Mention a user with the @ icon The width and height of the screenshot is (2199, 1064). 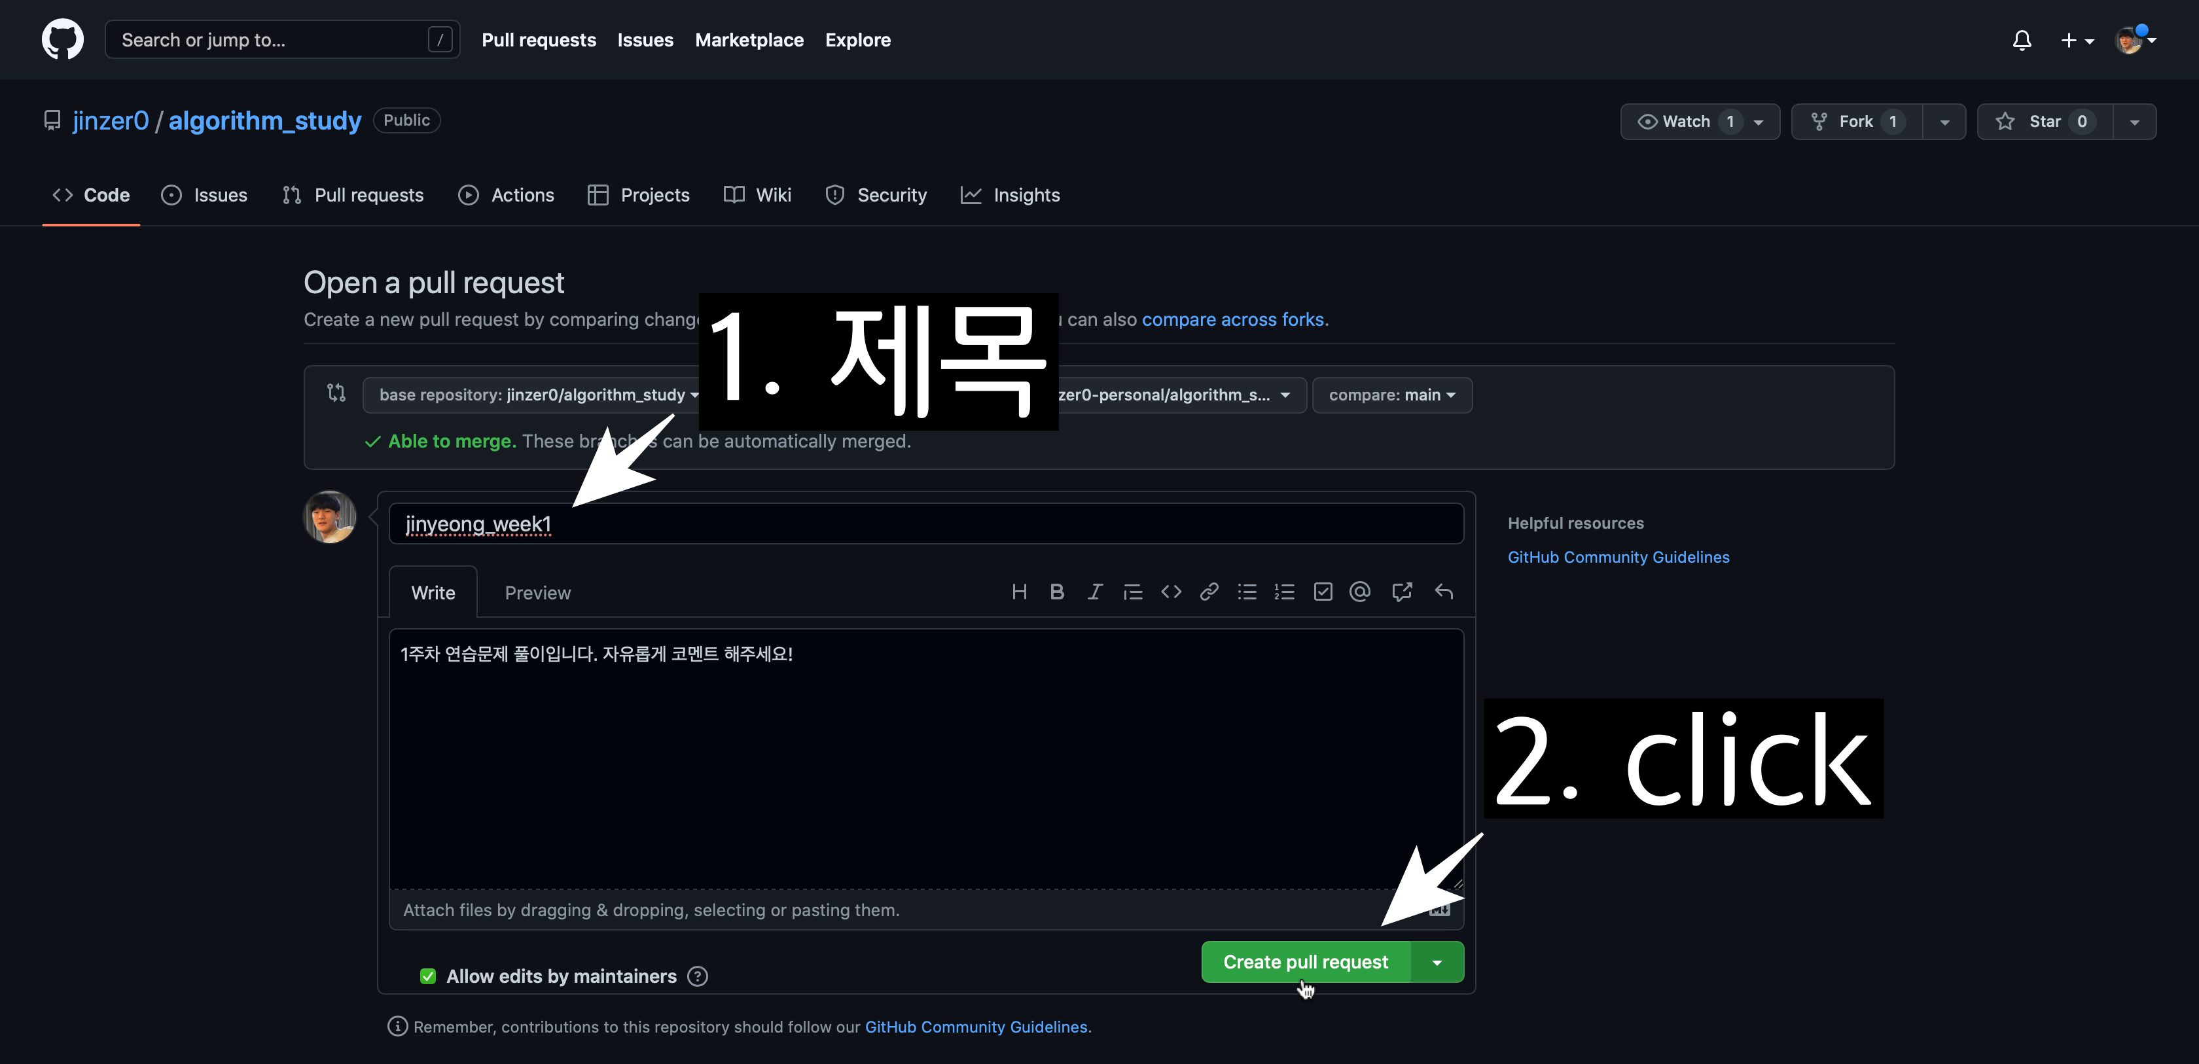[1360, 592]
